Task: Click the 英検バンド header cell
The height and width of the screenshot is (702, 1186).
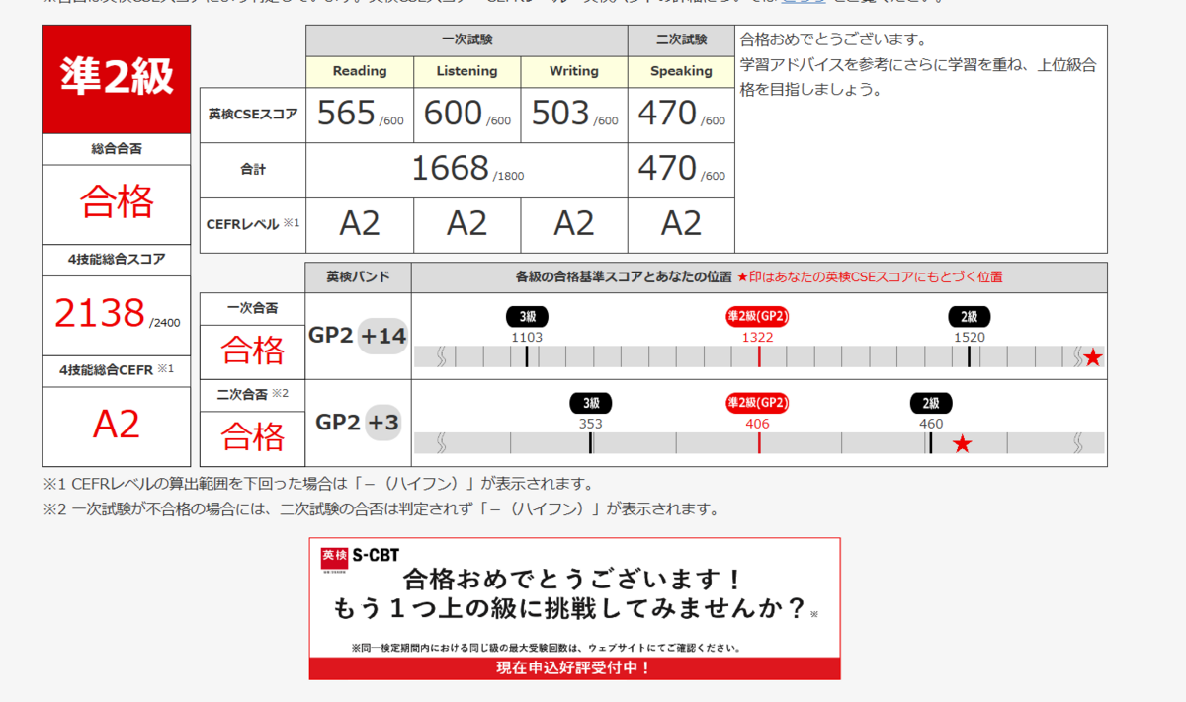Action: click(358, 277)
